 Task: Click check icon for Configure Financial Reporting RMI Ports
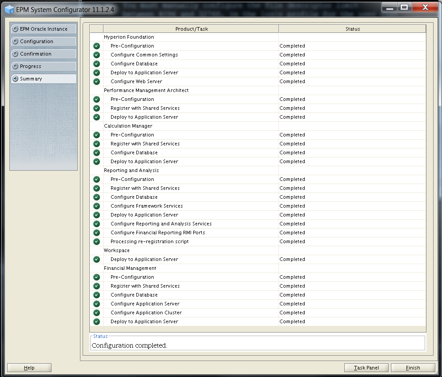[96, 233]
